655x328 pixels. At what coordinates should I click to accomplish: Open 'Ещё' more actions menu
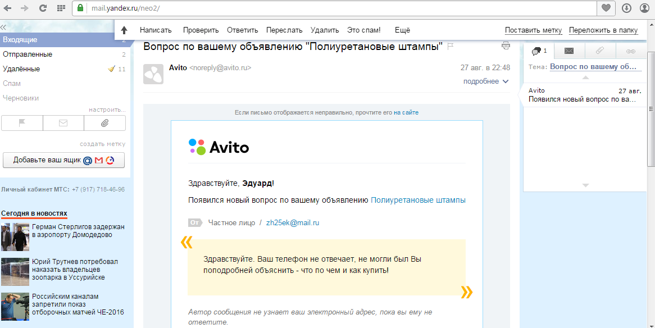pos(402,30)
